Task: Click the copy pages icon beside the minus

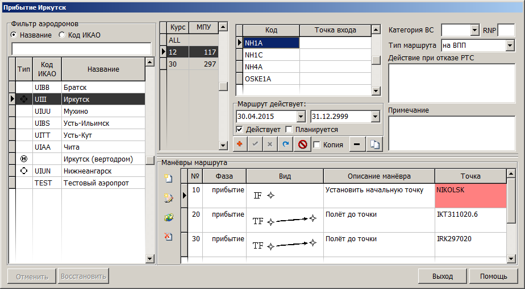Action: tap(374, 144)
